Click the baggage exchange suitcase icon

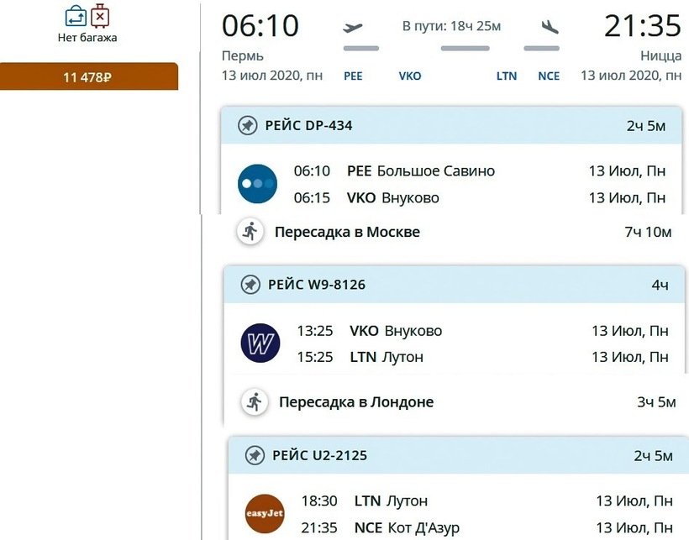point(76,16)
